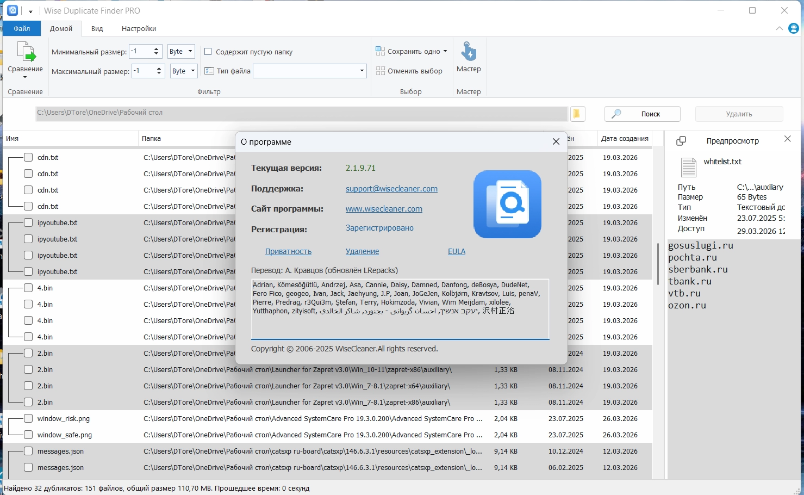The image size is (804, 495).
Task: Open the support@wisecleaner.com link
Action: [x=391, y=189]
